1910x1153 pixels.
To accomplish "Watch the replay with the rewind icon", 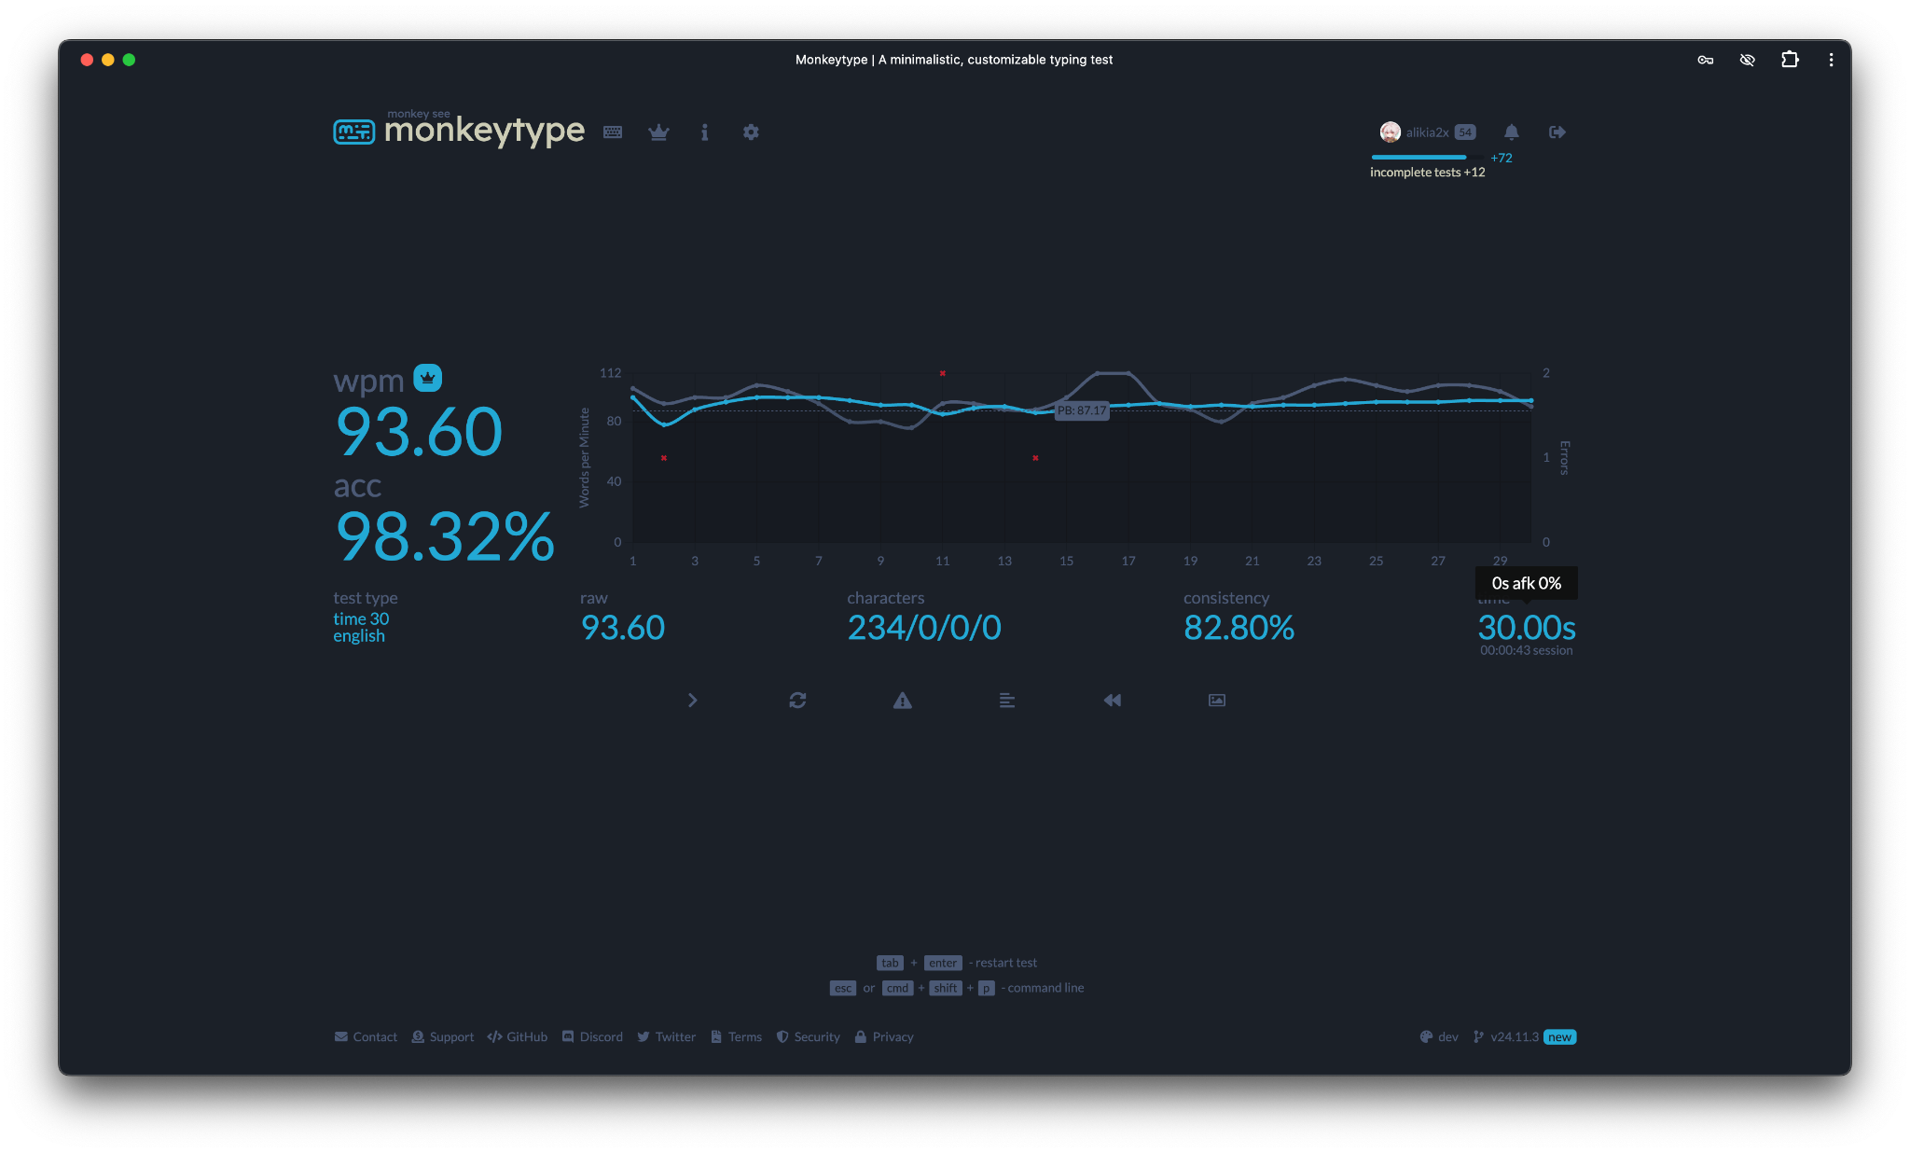I will (x=1111, y=700).
